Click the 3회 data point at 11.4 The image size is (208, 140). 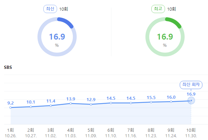pos(51,106)
